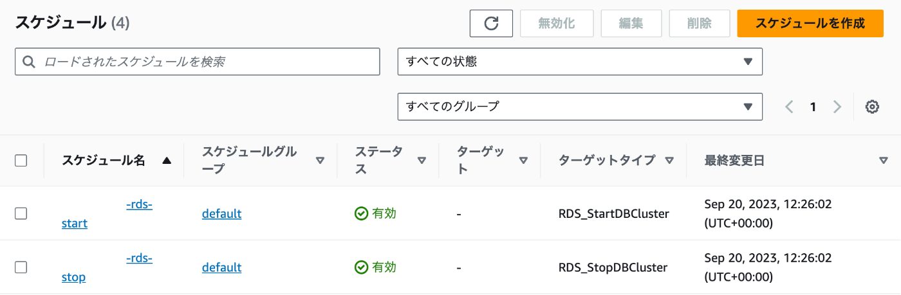Open the table preferences gear icon
The height and width of the screenshot is (295, 901).
click(872, 107)
